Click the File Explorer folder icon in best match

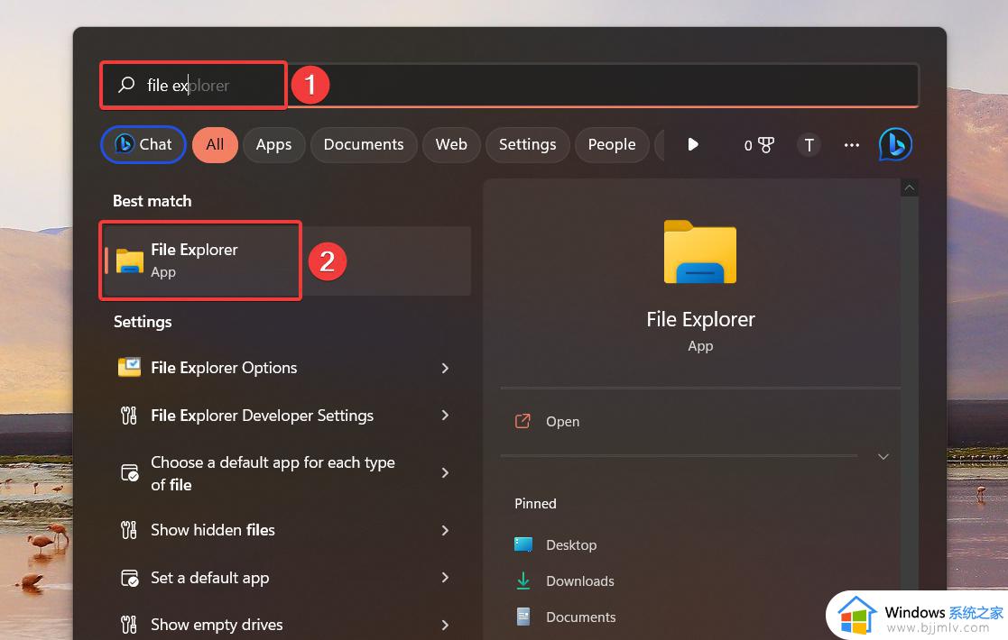(x=130, y=261)
